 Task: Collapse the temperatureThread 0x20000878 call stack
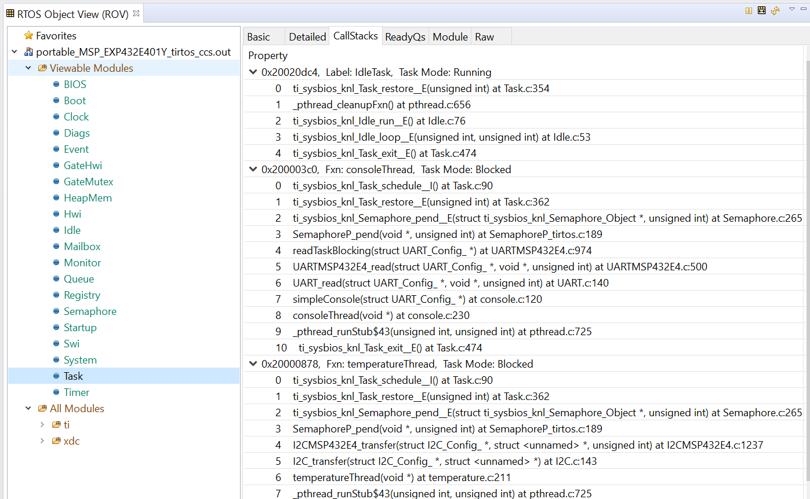[252, 364]
